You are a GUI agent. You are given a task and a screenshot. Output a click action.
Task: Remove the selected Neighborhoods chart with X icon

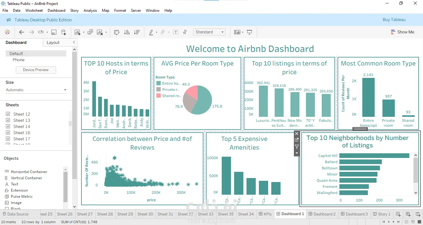(297, 134)
